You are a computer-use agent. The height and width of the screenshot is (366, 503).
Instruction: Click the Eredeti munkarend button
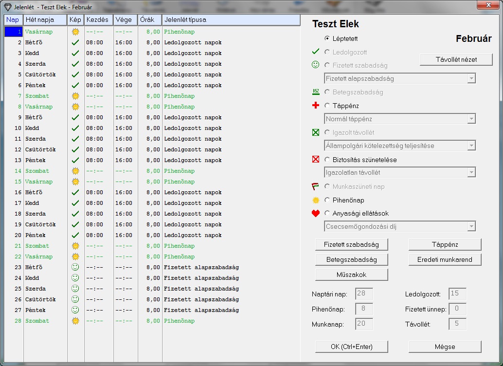click(x=445, y=259)
